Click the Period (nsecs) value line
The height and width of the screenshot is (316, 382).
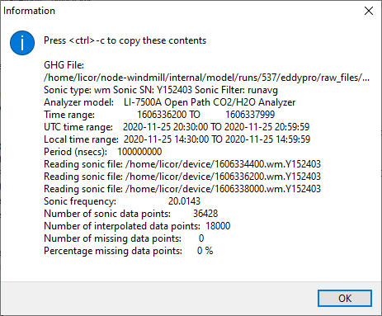tap(103, 152)
